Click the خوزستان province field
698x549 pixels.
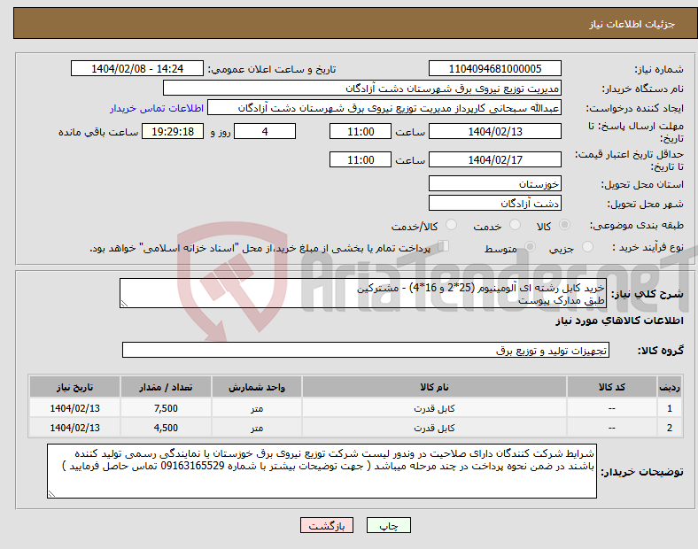494,183
